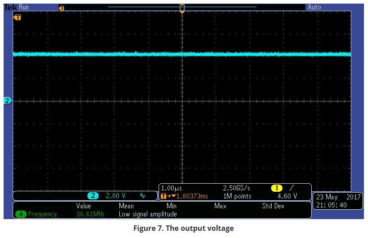Click the 1M points record length
The width and height of the screenshot is (368, 238).
click(x=237, y=196)
